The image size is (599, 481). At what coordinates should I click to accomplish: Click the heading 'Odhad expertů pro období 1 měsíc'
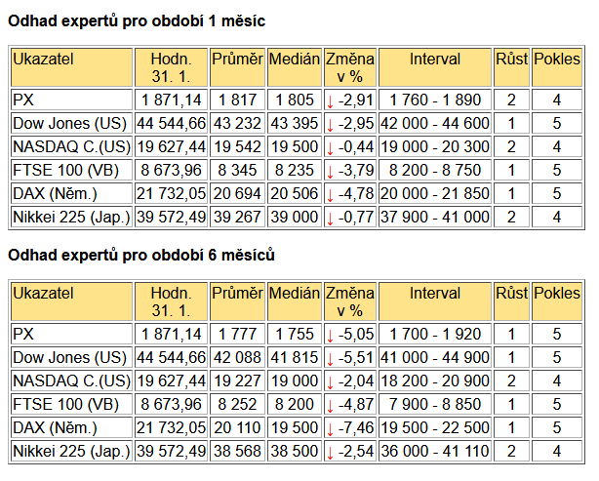137,21
